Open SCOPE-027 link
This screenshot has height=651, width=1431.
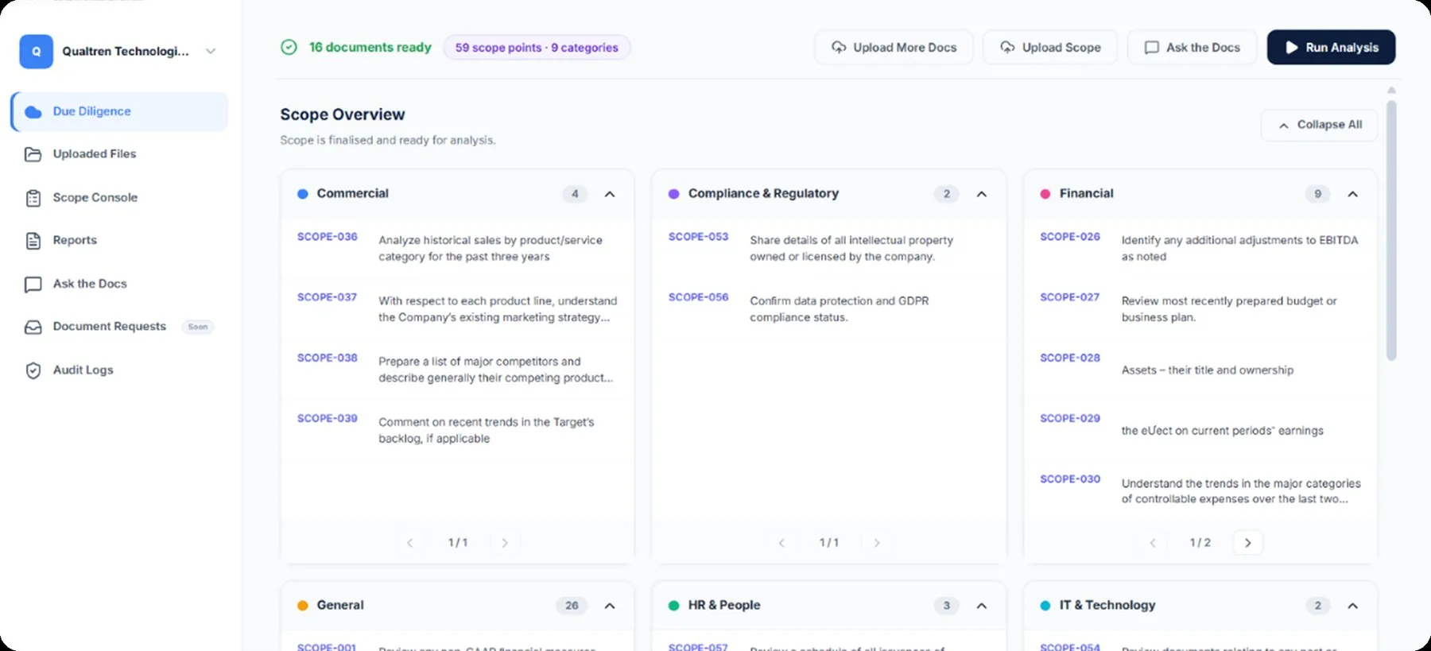[x=1070, y=297]
